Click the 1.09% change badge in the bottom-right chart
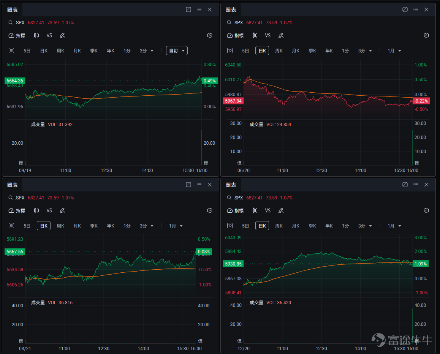Image resolution: width=440 pixels, height=354 pixels. 421,264
